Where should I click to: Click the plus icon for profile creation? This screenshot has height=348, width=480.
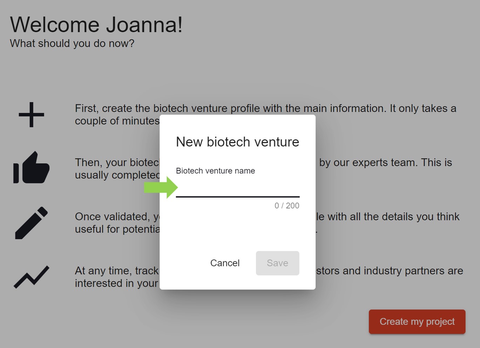[32, 115]
